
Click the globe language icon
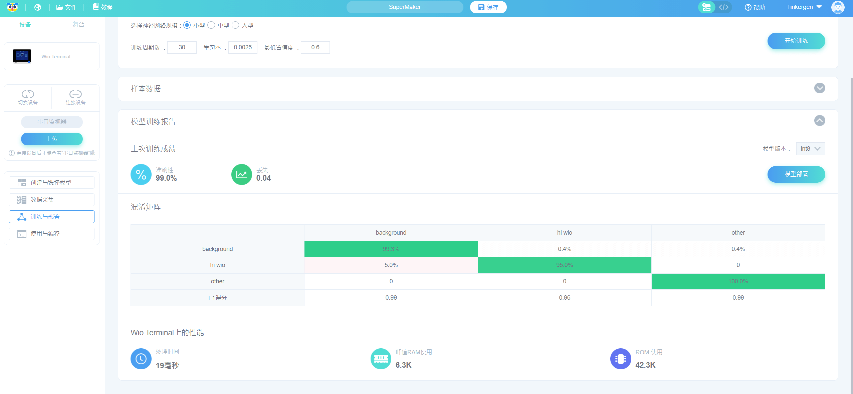[38, 7]
